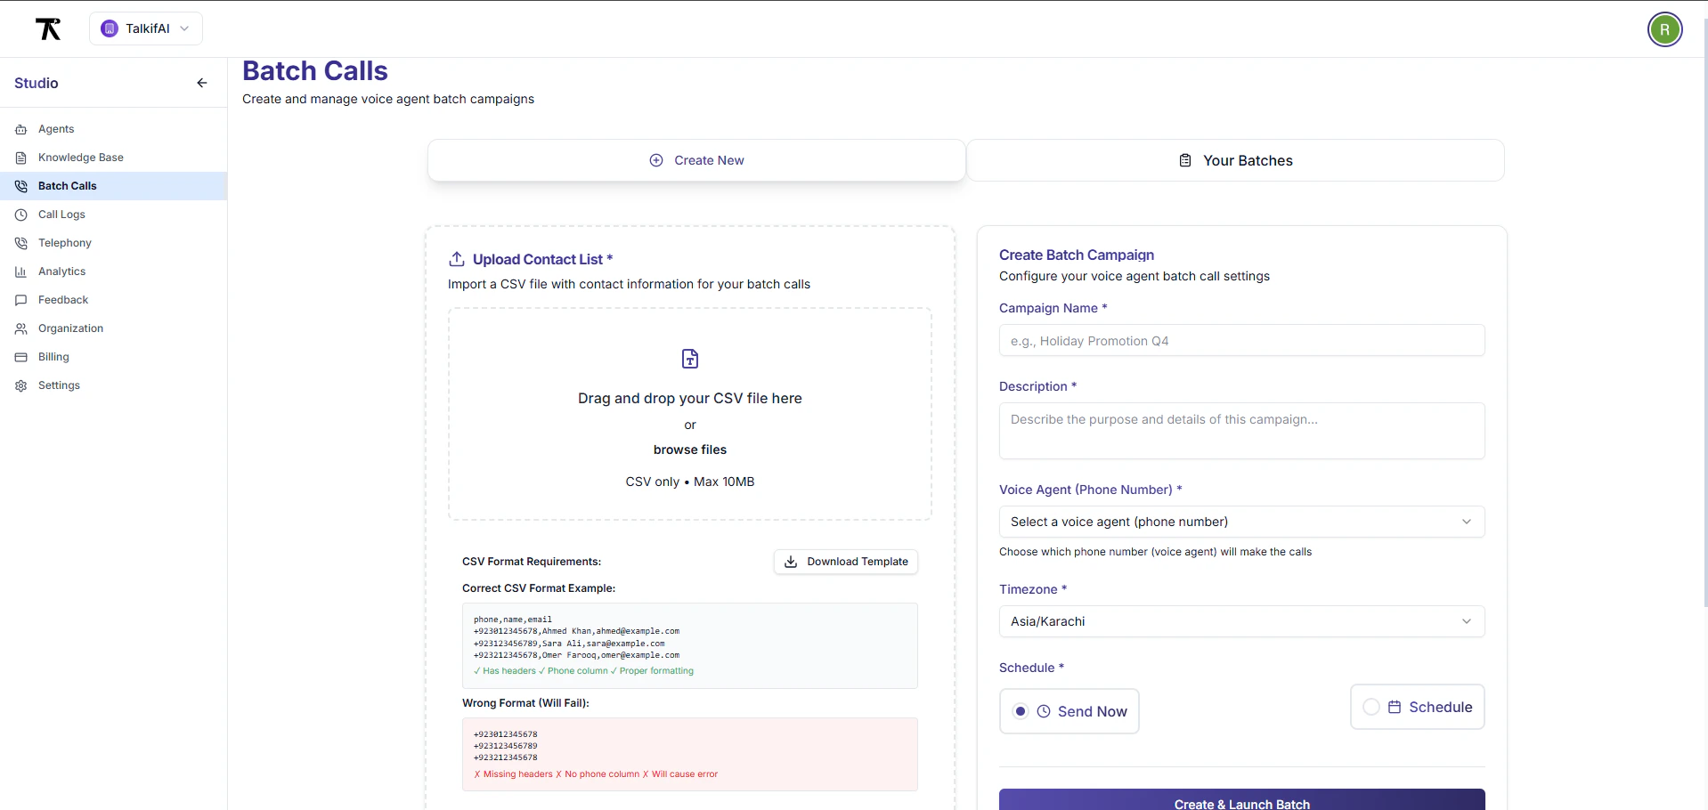Screen dimensions: 1708x810
Task: Open Settings via the gear icon
Action: [20, 385]
